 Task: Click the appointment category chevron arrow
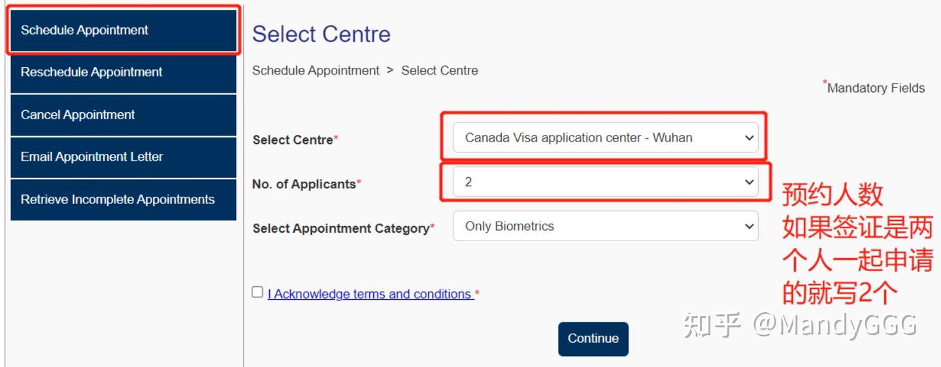click(749, 226)
